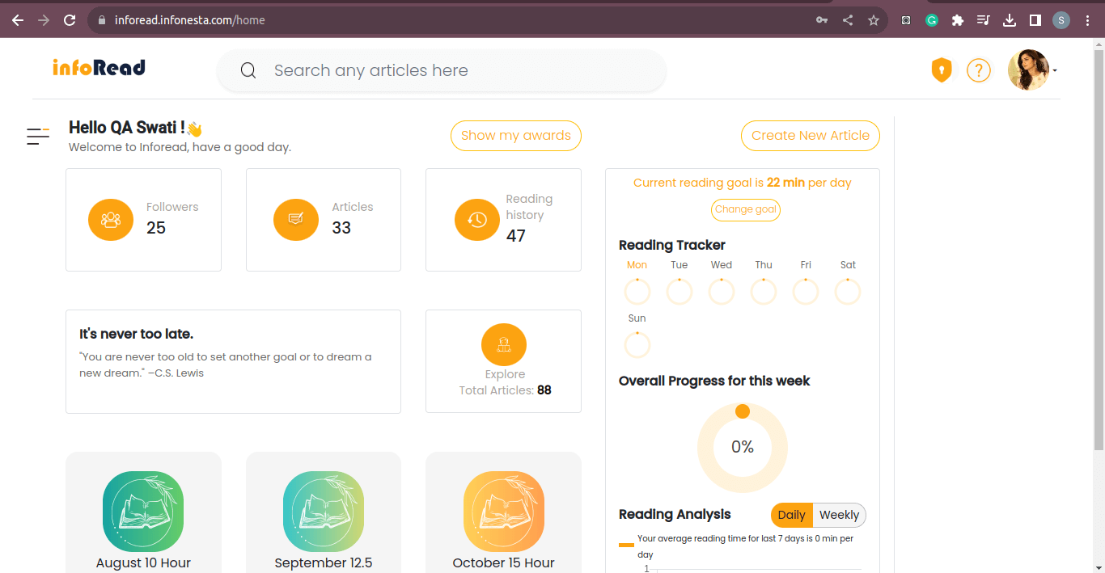The width and height of the screenshot is (1105, 573).
Task: Select Saturday in Reading Tracker
Action: tap(848, 291)
